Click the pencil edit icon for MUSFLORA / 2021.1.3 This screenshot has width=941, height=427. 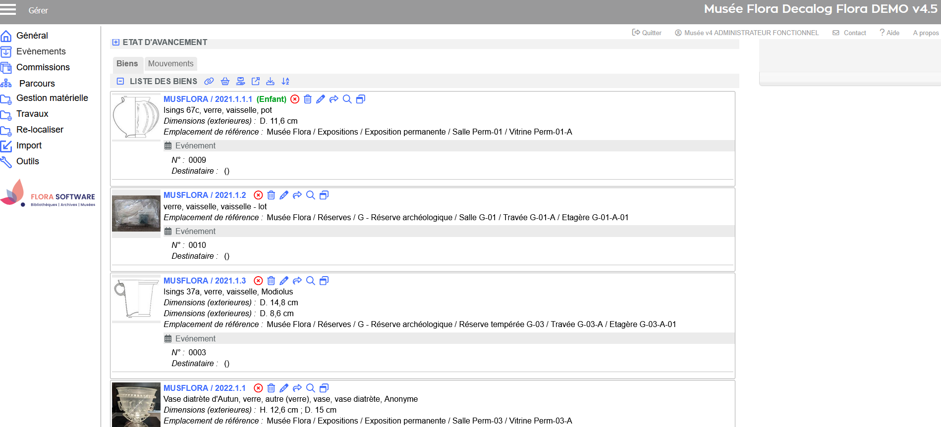(x=284, y=281)
